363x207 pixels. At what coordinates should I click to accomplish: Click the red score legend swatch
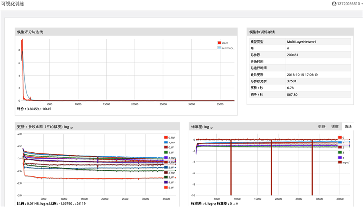tap(220, 43)
